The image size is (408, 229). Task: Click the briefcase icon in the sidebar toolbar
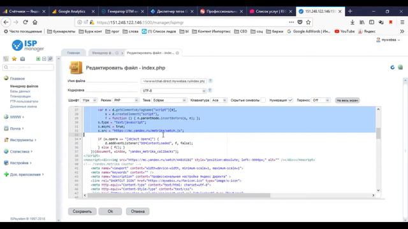tap(23, 59)
